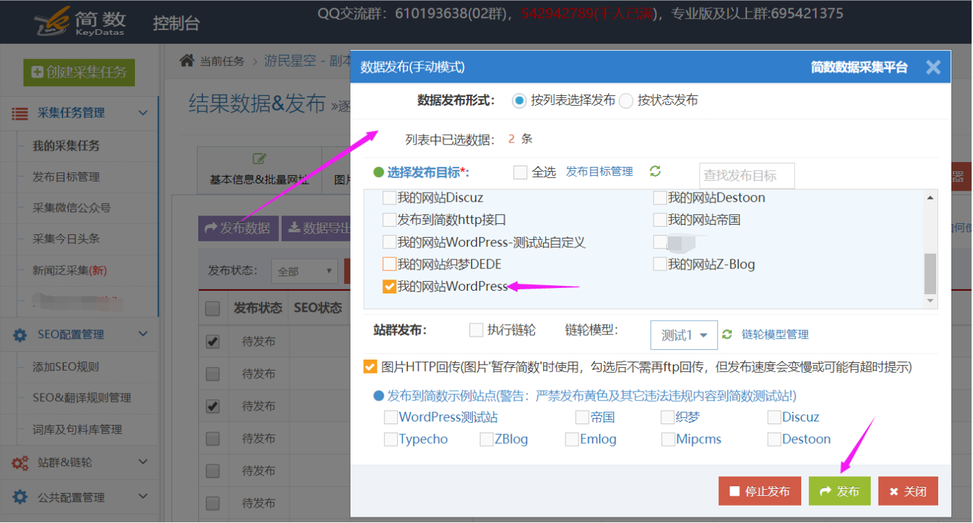
Task: Open 采集今日头条 in sidebar
Action: click(x=66, y=239)
